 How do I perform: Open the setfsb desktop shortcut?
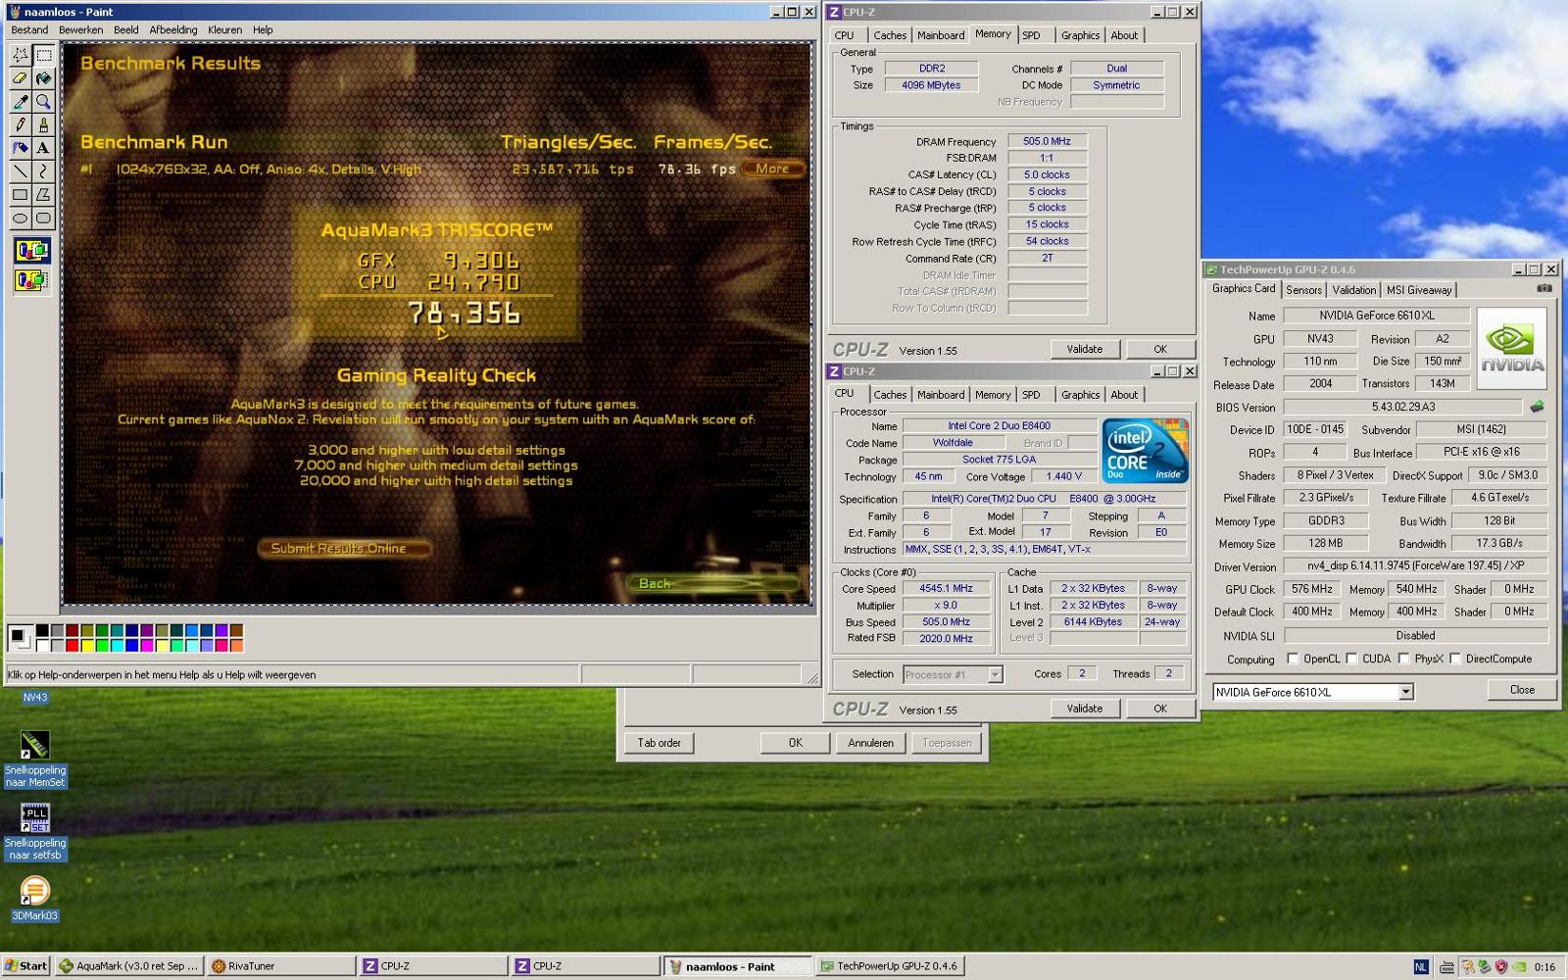(x=35, y=831)
